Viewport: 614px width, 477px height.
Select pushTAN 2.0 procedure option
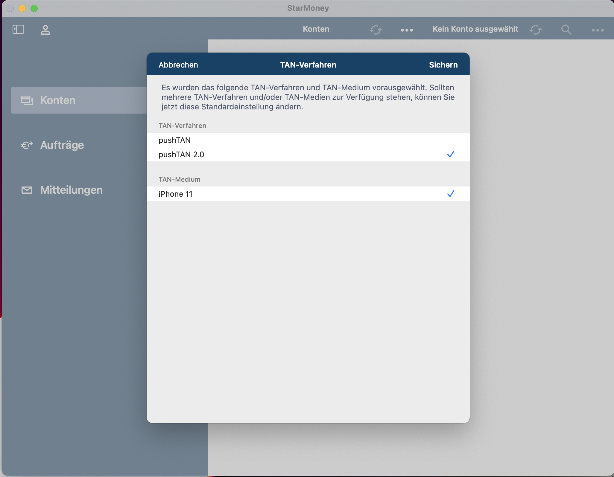181,155
